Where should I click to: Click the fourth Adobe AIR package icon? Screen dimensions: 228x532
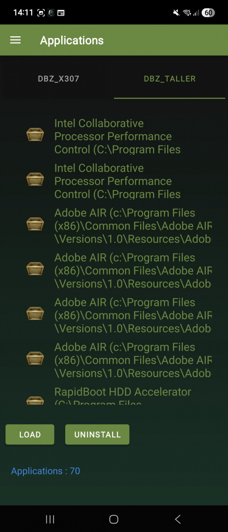[x=35, y=359]
